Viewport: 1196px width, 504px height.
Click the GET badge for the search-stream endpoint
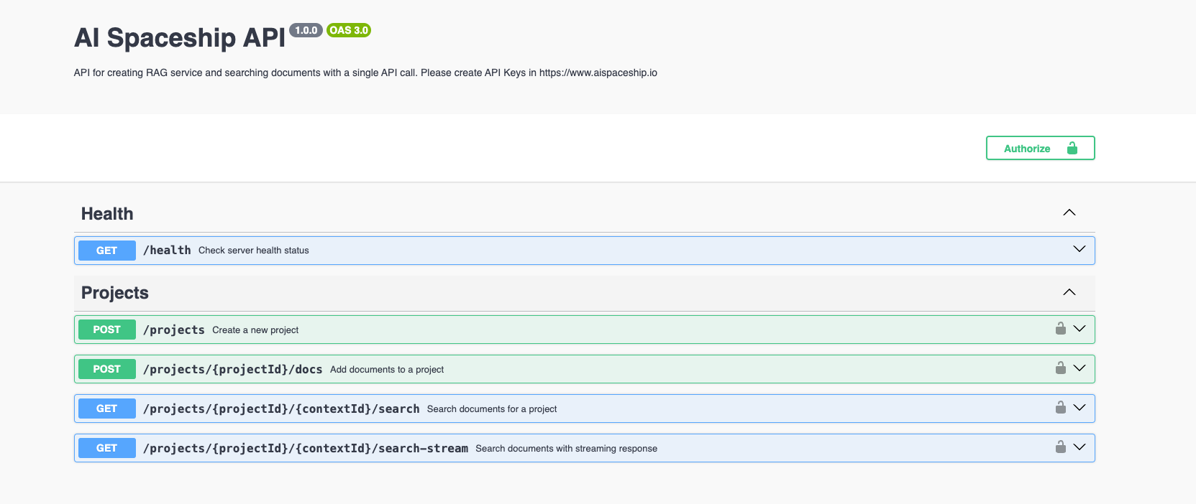(107, 448)
